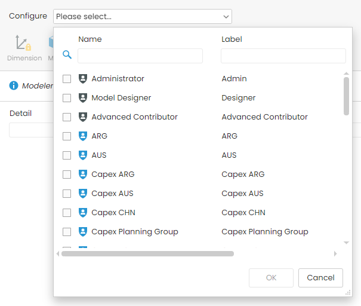Click 'ARG' in the Name column
This screenshot has height=306, width=361.
(x=100, y=136)
